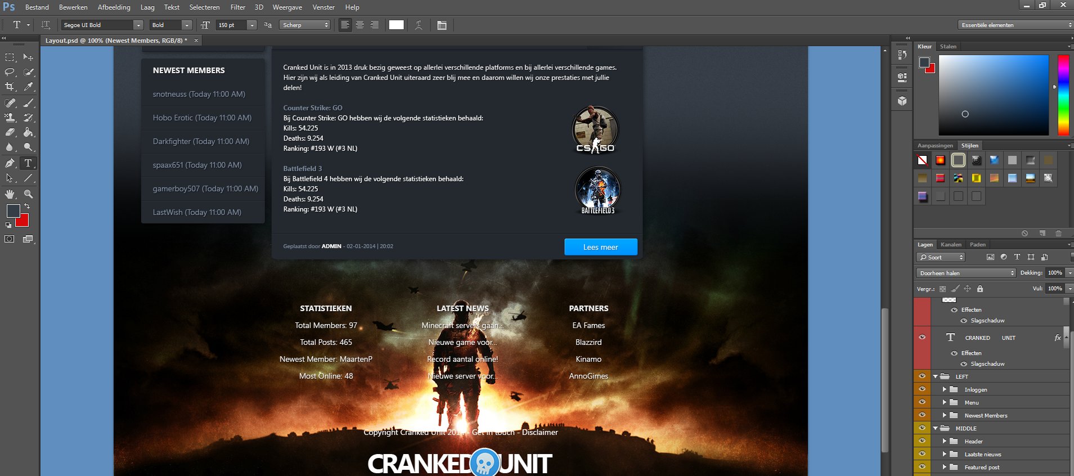
Task: Center align the text
Action: pyautogui.click(x=360, y=25)
